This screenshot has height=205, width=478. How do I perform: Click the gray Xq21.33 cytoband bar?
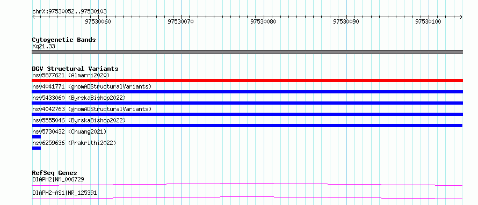tap(247, 52)
